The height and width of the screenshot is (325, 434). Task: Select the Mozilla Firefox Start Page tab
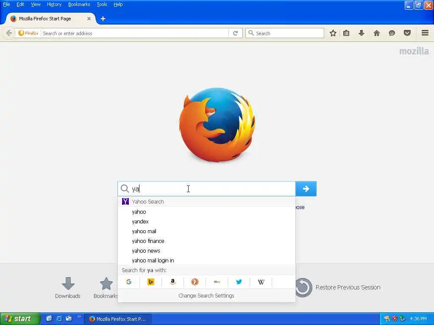click(x=50, y=19)
